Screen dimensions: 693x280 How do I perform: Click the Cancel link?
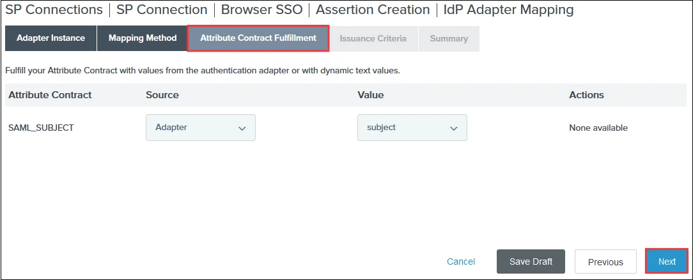[x=461, y=262]
